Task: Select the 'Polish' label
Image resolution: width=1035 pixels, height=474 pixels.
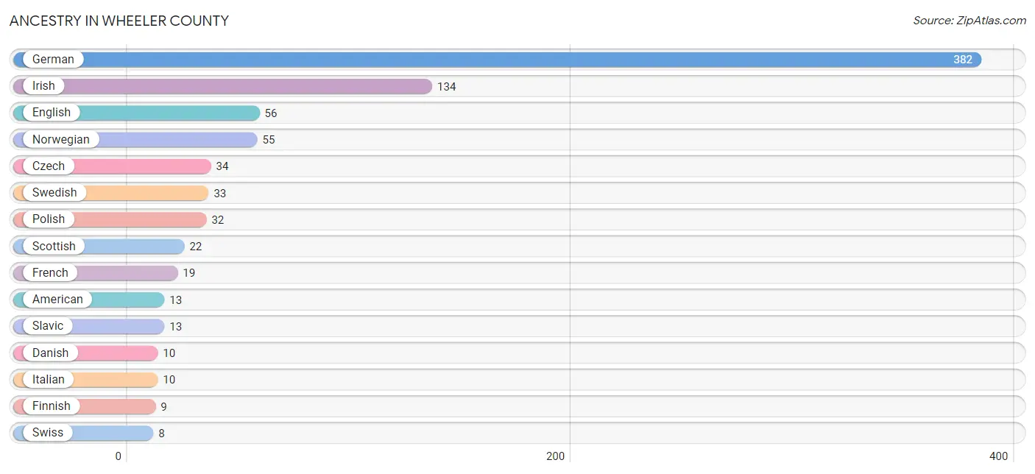Action: point(49,219)
